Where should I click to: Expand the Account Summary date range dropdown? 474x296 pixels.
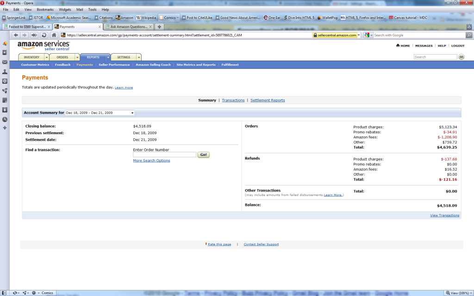[132, 113]
